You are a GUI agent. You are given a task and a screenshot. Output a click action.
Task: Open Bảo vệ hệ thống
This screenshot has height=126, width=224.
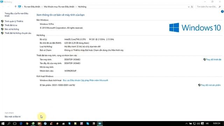pyautogui.click(x=12, y=29)
